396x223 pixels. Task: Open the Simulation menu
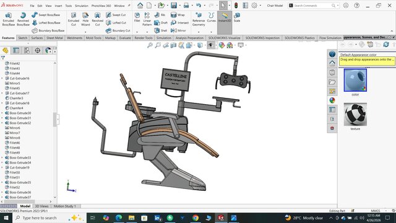point(82,6)
